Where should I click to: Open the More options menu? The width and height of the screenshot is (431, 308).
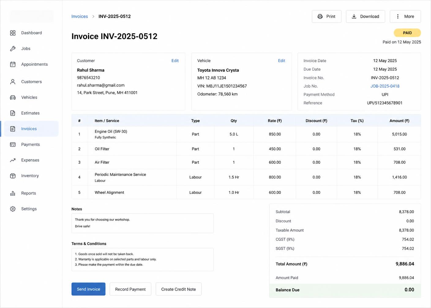pos(405,16)
